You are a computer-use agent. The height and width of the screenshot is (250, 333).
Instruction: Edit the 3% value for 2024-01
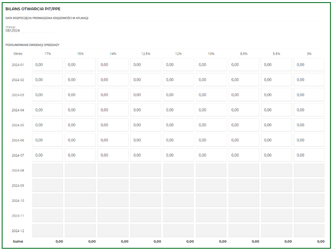coord(309,64)
